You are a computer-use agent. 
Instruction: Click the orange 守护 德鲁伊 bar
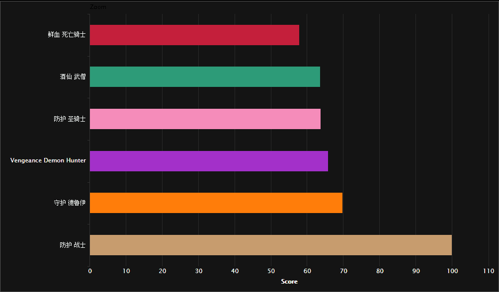pyautogui.click(x=216, y=203)
